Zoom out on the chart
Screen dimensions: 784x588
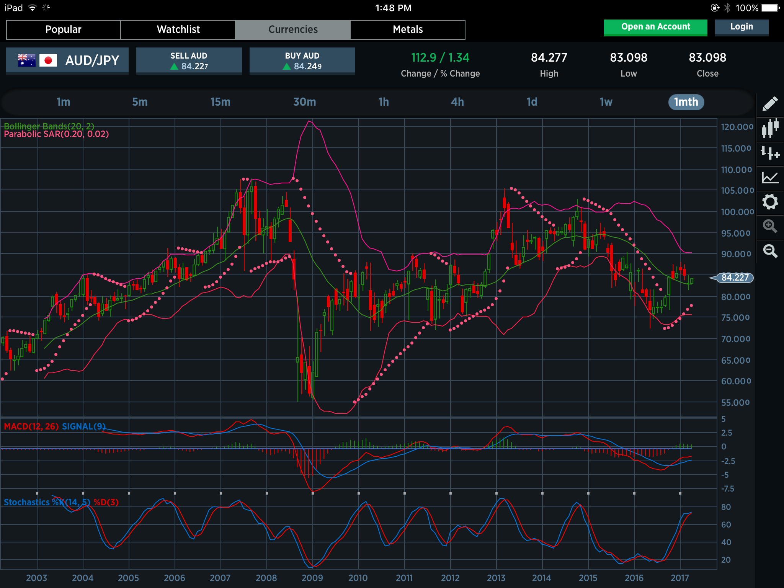pos(770,251)
